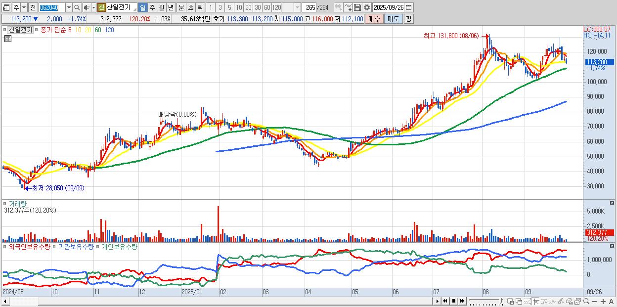Click the fast-forward button in bottom bar

click(462, 301)
